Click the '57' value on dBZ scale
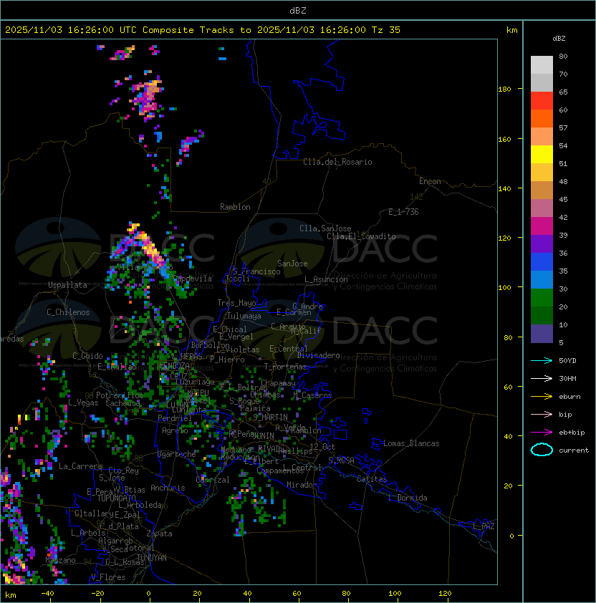 click(563, 127)
